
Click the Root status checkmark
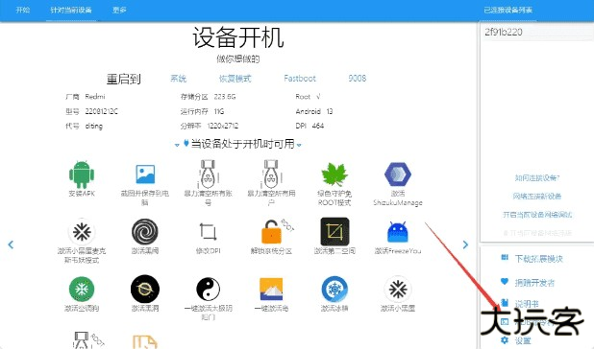tap(318, 97)
